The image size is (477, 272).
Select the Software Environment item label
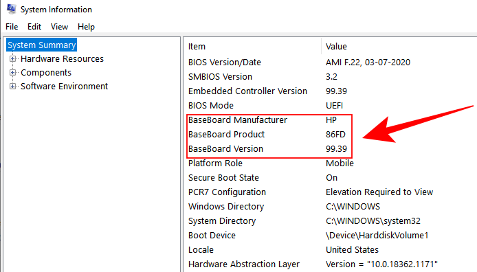click(x=64, y=87)
